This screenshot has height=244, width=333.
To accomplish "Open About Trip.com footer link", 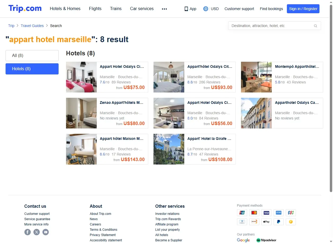I will click(100, 214).
